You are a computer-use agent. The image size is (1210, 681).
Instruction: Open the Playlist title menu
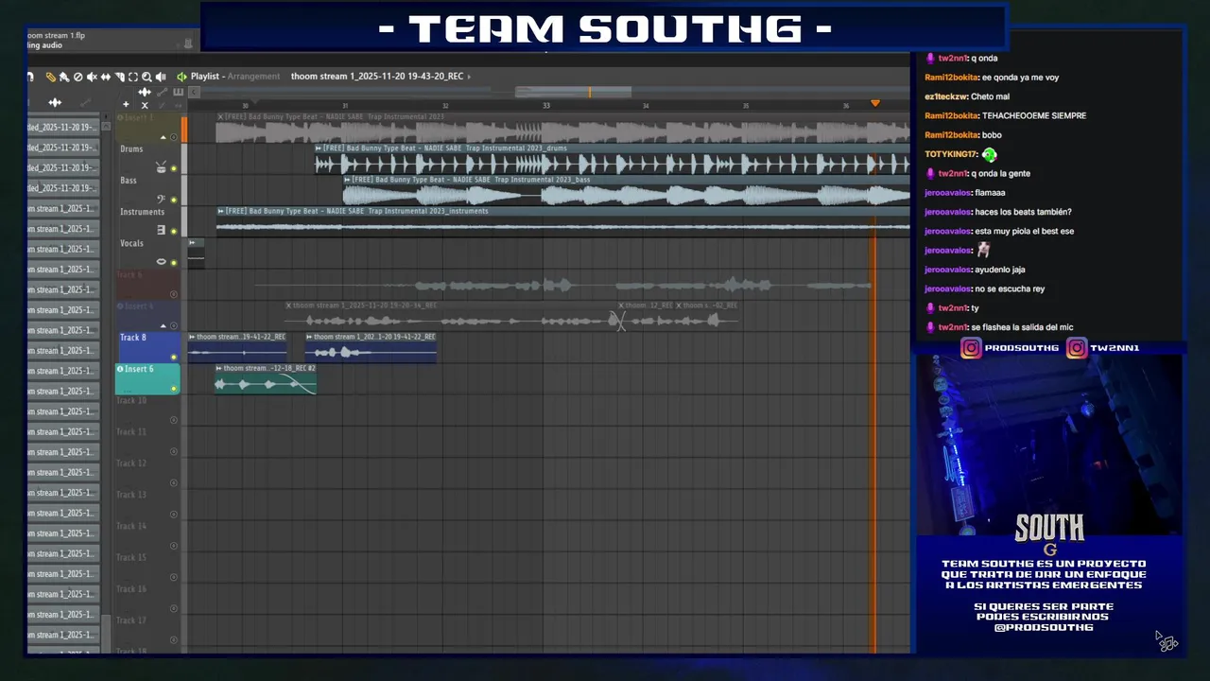pos(205,77)
